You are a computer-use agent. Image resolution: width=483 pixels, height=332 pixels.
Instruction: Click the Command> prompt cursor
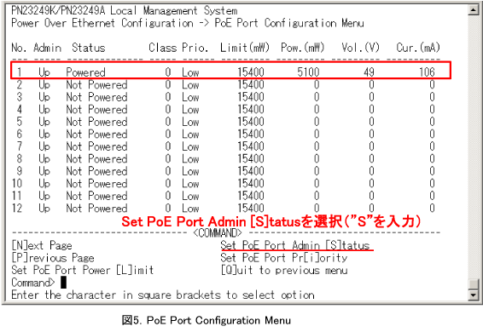63,283
